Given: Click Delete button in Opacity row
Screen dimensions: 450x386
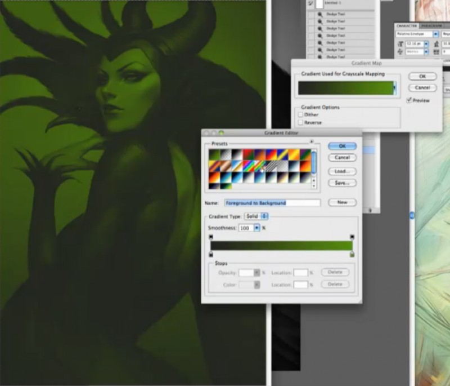Looking at the screenshot, I should (335, 272).
